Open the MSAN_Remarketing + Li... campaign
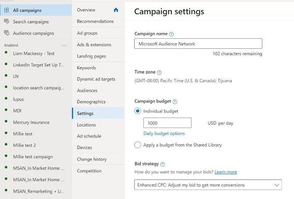Viewport: 294px width, 199px height. click(x=39, y=191)
